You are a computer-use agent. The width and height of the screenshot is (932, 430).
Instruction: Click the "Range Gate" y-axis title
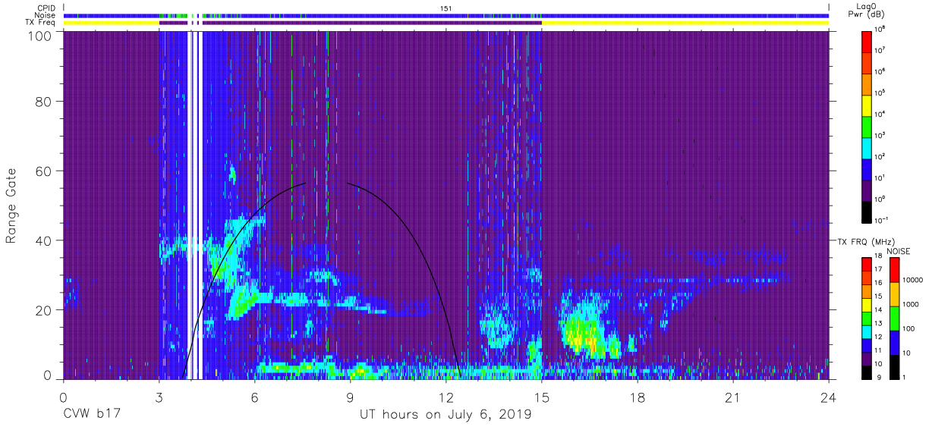[x=12, y=206]
